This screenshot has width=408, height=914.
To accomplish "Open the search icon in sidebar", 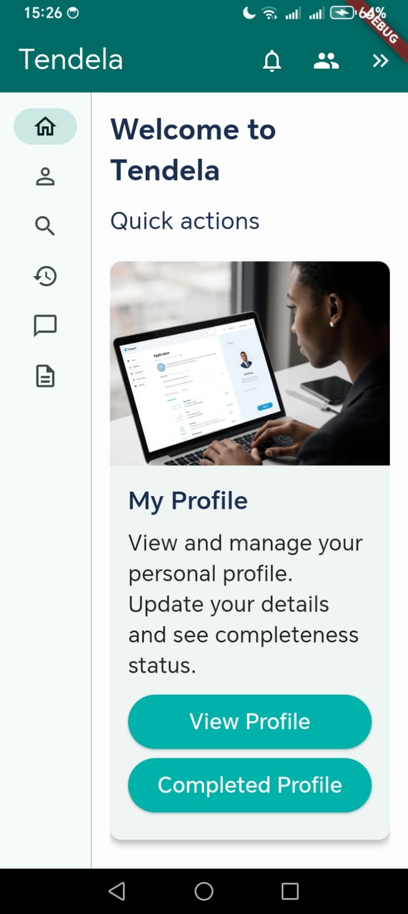I will click(45, 226).
